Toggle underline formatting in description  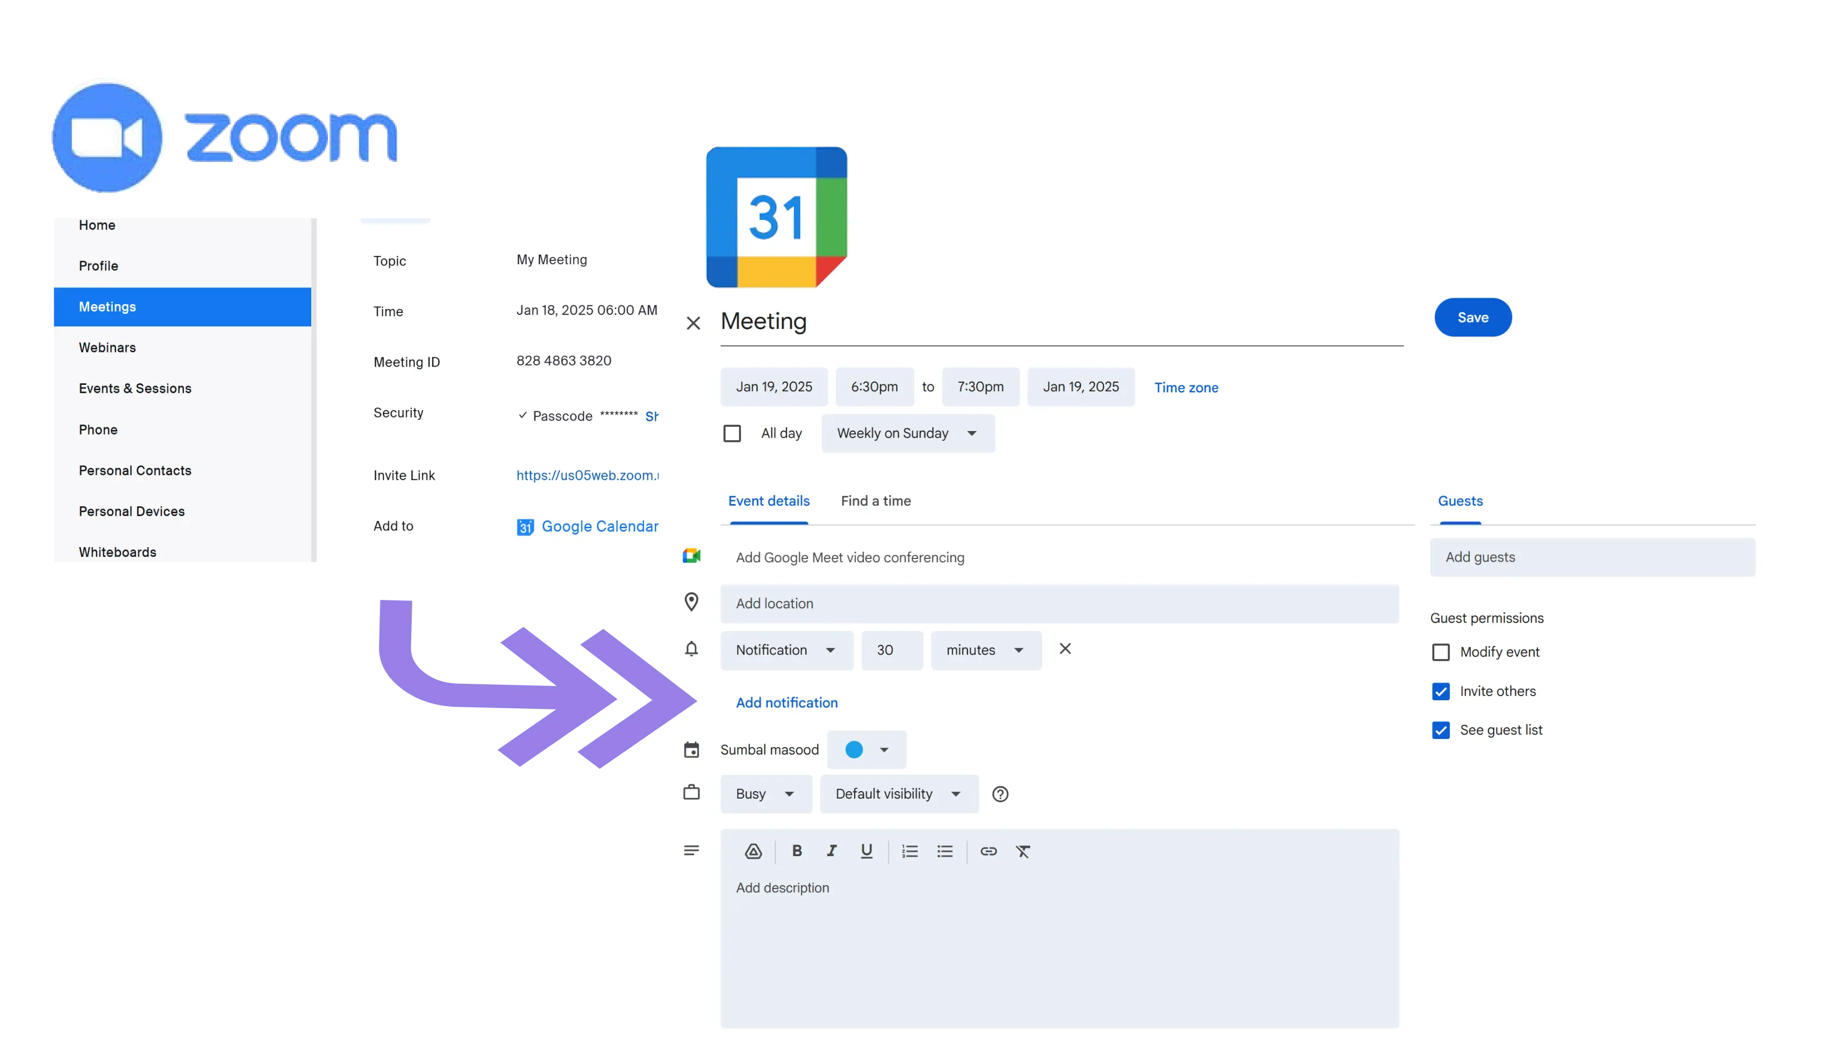pyautogui.click(x=867, y=851)
